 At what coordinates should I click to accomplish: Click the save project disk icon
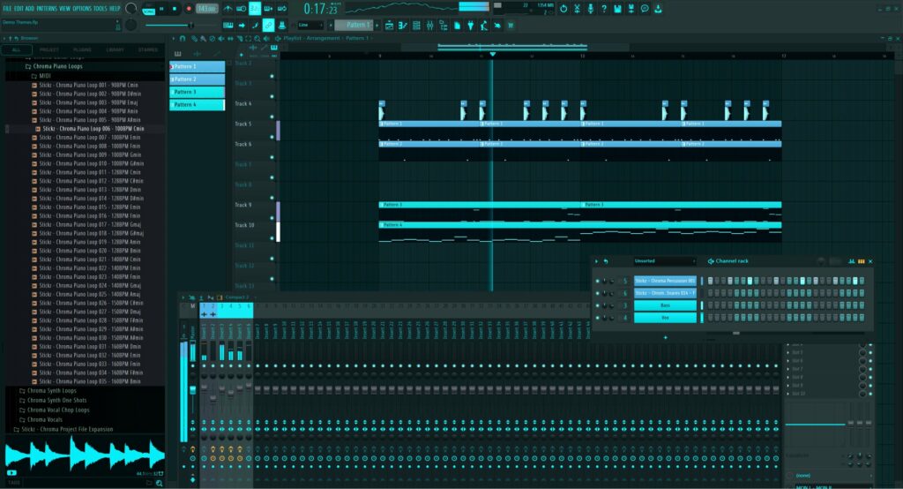tap(617, 9)
